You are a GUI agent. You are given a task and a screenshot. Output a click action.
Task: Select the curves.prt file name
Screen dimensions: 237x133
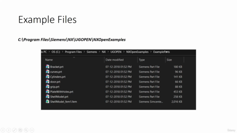(x=56, y=72)
